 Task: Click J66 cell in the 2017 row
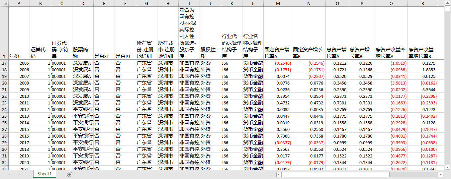pyautogui.click(x=231, y=143)
